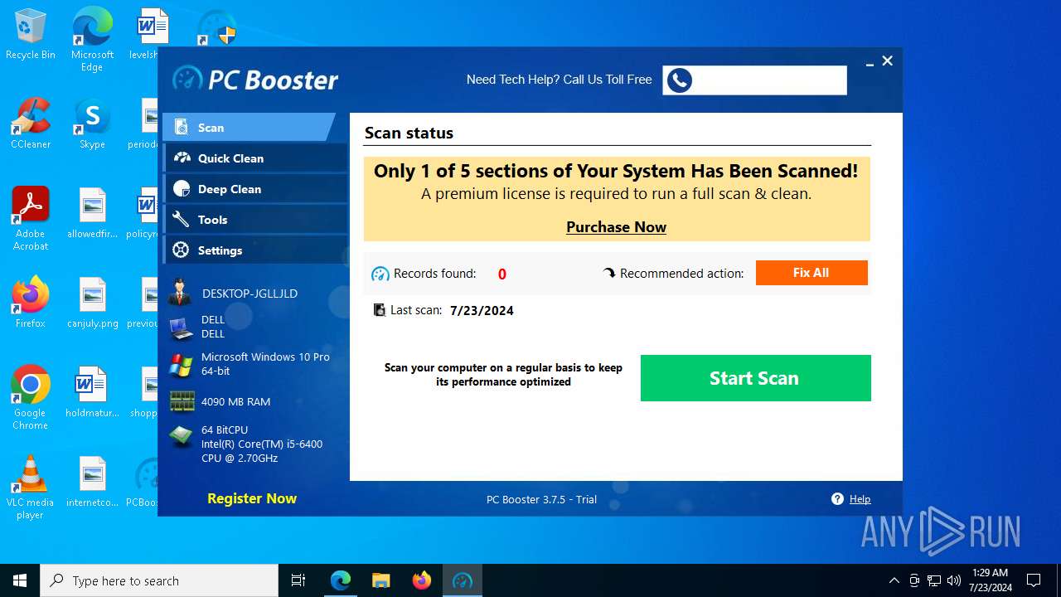The image size is (1061, 597).
Task: Click the Records found gauge icon
Action: click(380, 274)
